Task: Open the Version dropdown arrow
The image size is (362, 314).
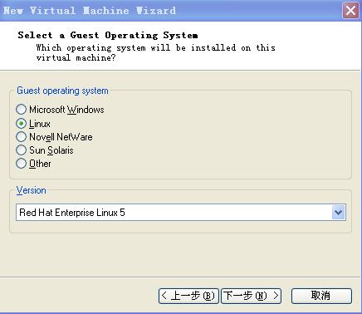Action: click(x=339, y=213)
